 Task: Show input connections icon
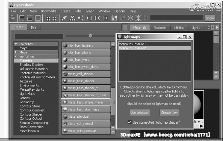click(89, 18)
